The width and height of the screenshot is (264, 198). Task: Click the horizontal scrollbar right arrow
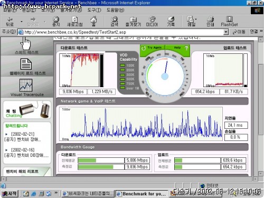point(255,179)
